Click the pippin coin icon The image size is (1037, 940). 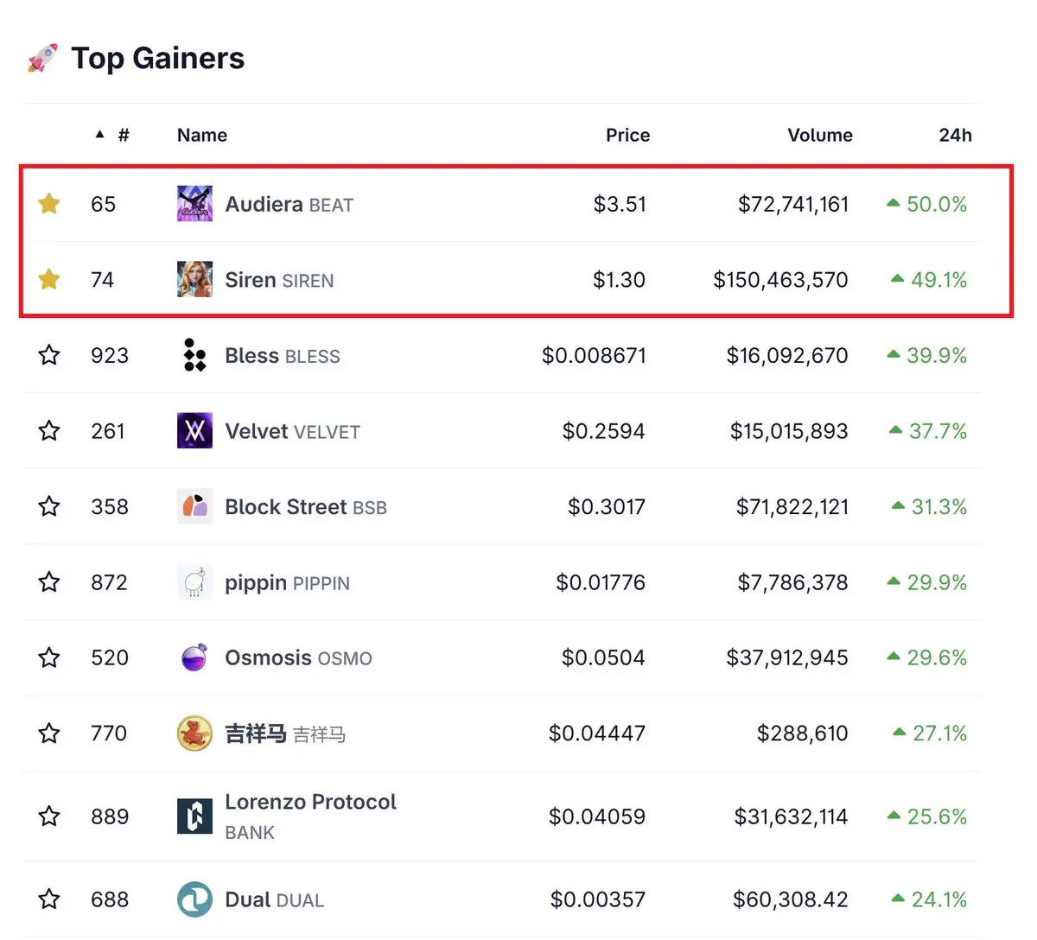(x=194, y=581)
